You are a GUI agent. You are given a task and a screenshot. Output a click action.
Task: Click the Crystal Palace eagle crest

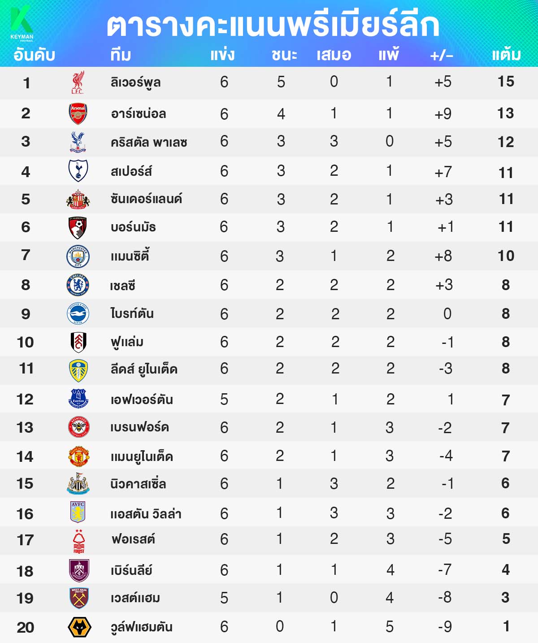pyautogui.click(x=78, y=142)
